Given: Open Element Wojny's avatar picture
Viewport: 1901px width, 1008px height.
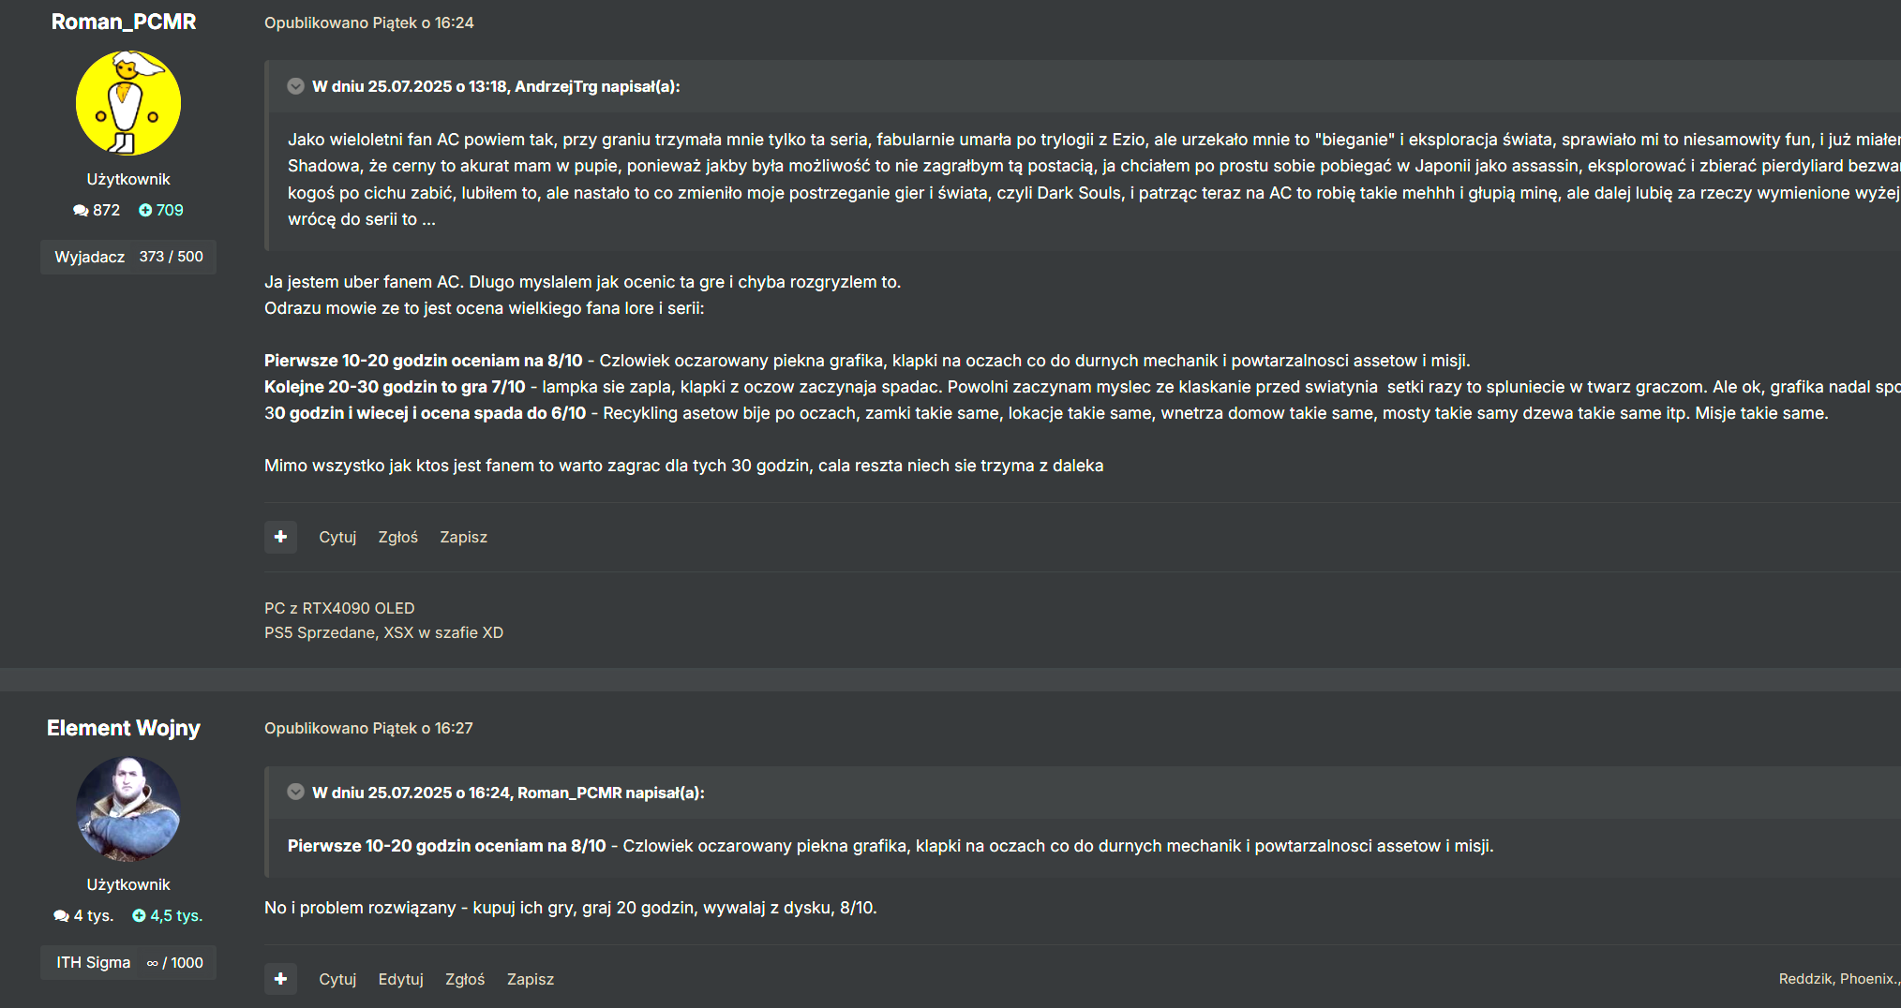Looking at the screenshot, I should [x=128, y=808].
